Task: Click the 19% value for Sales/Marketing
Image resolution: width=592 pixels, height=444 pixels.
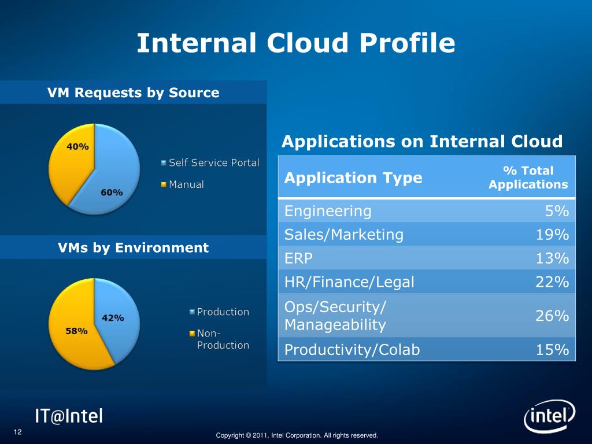Action: pos(552,235)
